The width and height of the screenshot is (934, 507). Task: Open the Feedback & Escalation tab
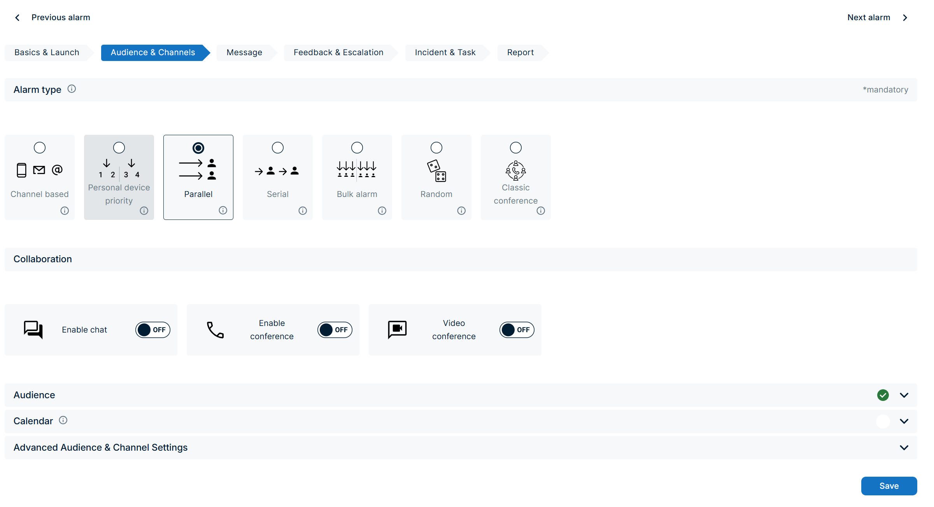[338, 52]
